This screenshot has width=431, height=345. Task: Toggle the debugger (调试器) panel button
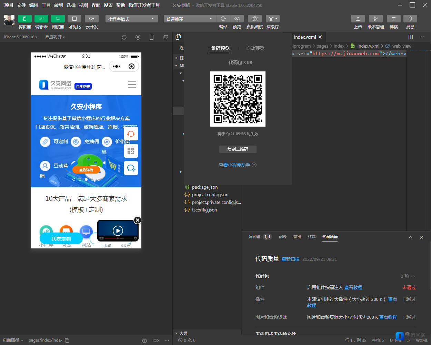(58, 19)
